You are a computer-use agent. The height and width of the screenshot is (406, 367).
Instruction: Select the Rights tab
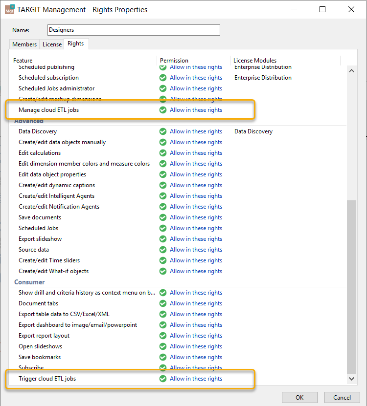click(x=76, y=43)
